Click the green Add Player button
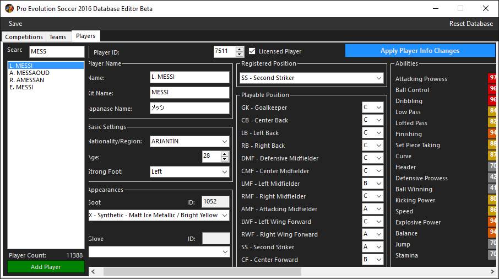 [46, 267]
